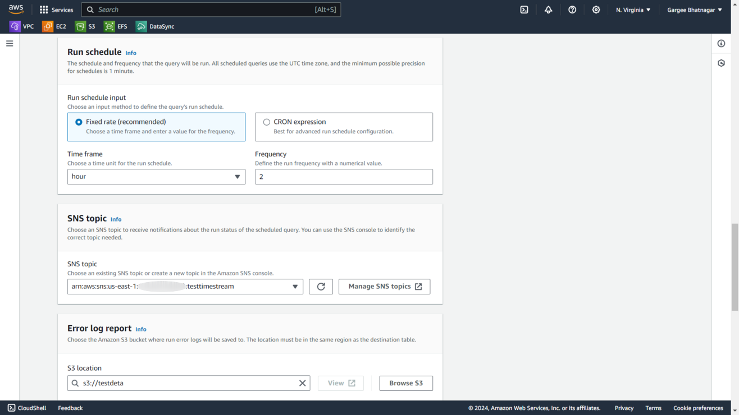Image resolution: width=739 pixels, height=415 pixels.
Task: Open the notifications bell
Action: (x=548, y=10)
